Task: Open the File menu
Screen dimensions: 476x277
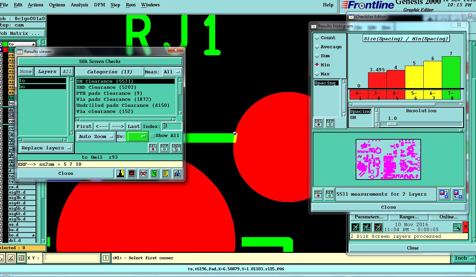Action: [4, 5]
